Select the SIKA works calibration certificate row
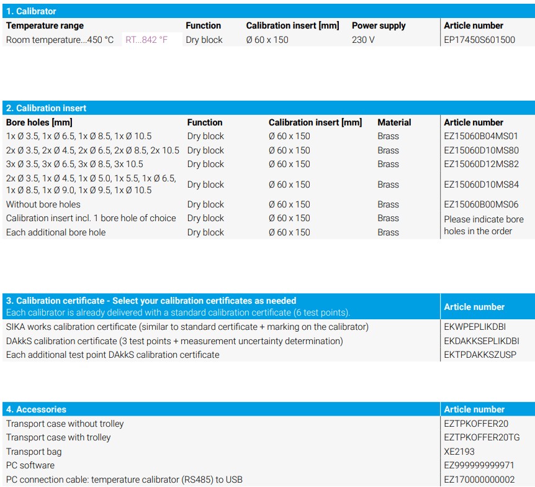Screen dimensions: 535x487 187,327
